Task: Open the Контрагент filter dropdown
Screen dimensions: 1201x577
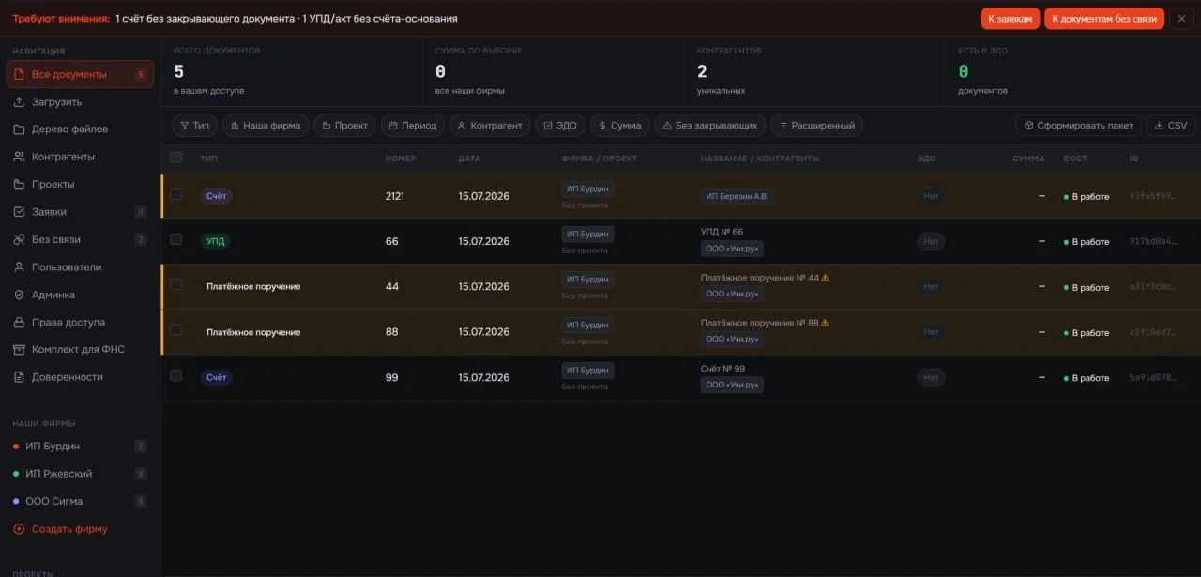Action: pyautogui.click(x=490, y=126)
